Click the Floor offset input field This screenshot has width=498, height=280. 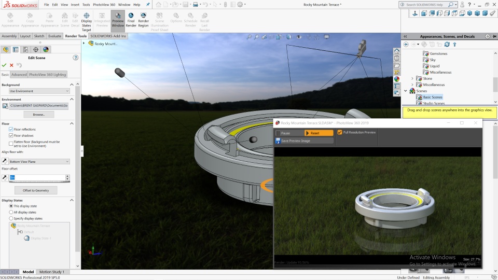(37, 177)
